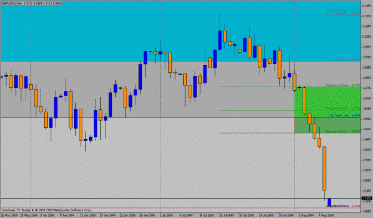Click the 1.9690 price axis value
The image size is (373, 218).
pos(367,99)
